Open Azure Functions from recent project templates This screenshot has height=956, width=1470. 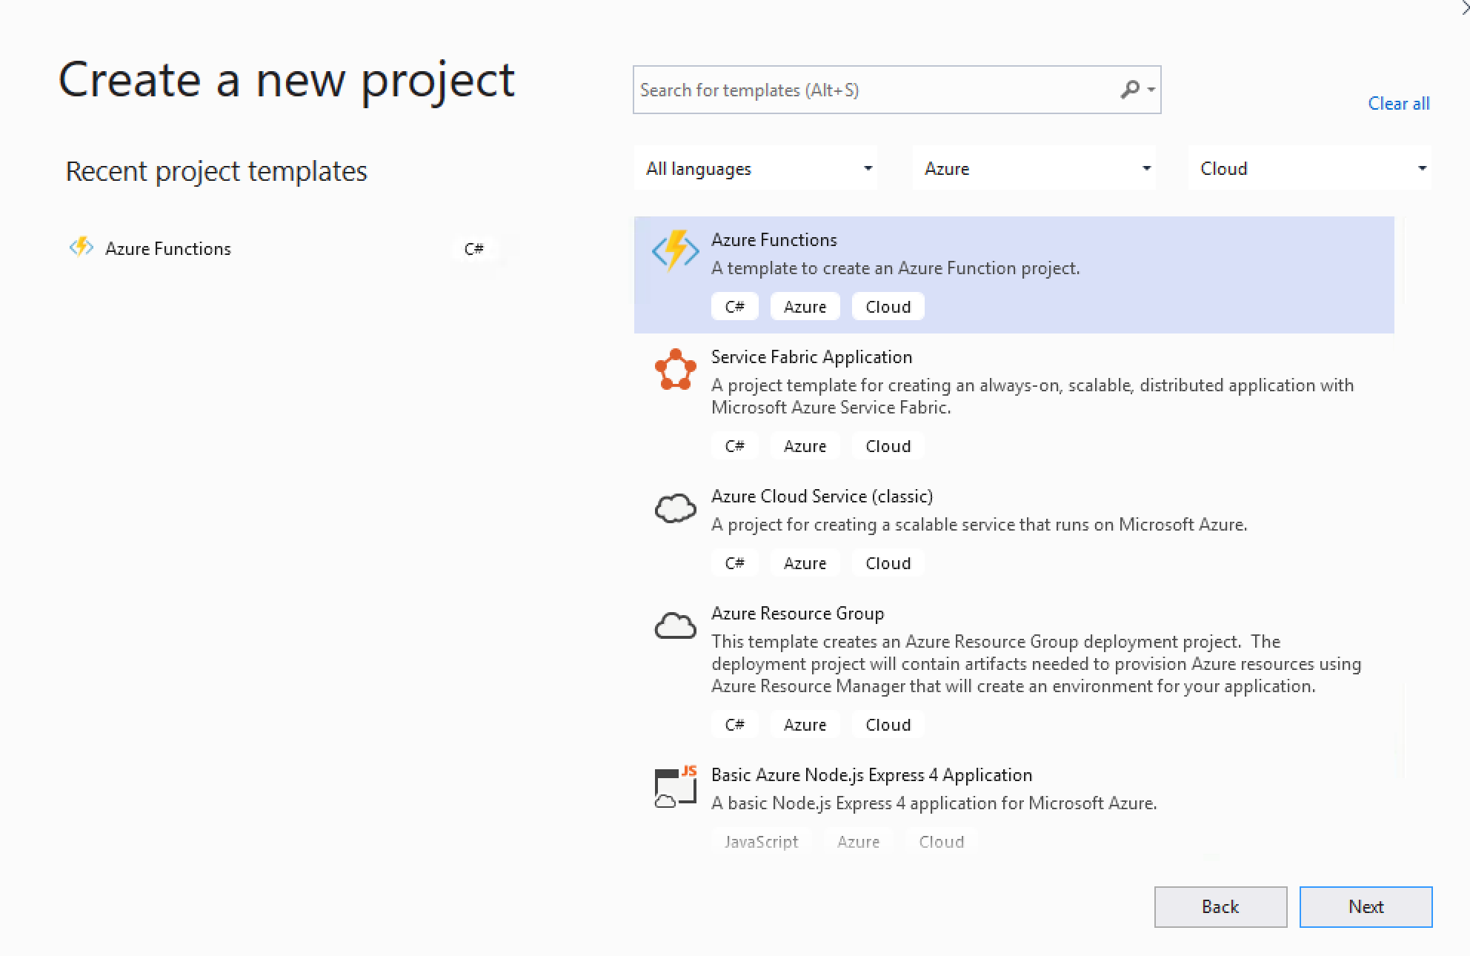coord(168,249)
